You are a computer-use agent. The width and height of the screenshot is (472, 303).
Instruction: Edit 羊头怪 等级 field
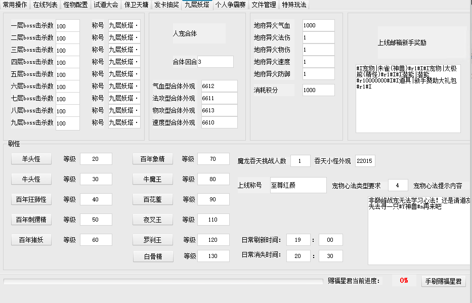click(96, 159)
